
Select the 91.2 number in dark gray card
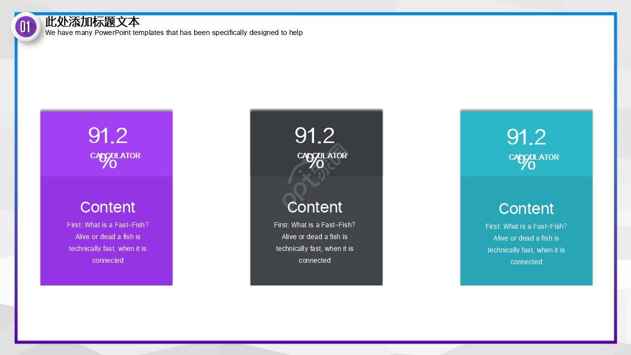click(x=315, y=136)
